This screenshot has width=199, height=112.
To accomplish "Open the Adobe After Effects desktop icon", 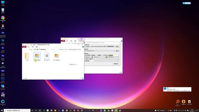I will (3, 34).
